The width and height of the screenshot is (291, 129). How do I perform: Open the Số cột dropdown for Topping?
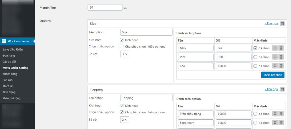coord(125,120)
